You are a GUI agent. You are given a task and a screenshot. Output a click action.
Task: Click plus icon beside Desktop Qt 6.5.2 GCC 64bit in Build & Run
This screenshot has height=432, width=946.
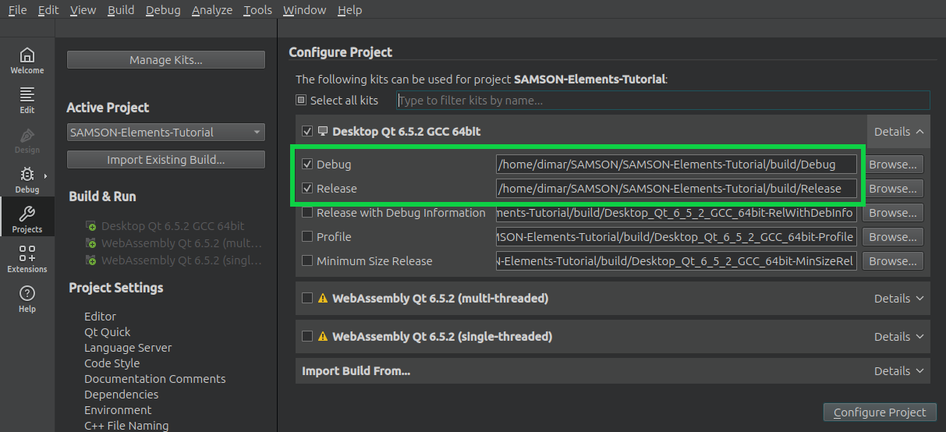[x=92, y=226]
